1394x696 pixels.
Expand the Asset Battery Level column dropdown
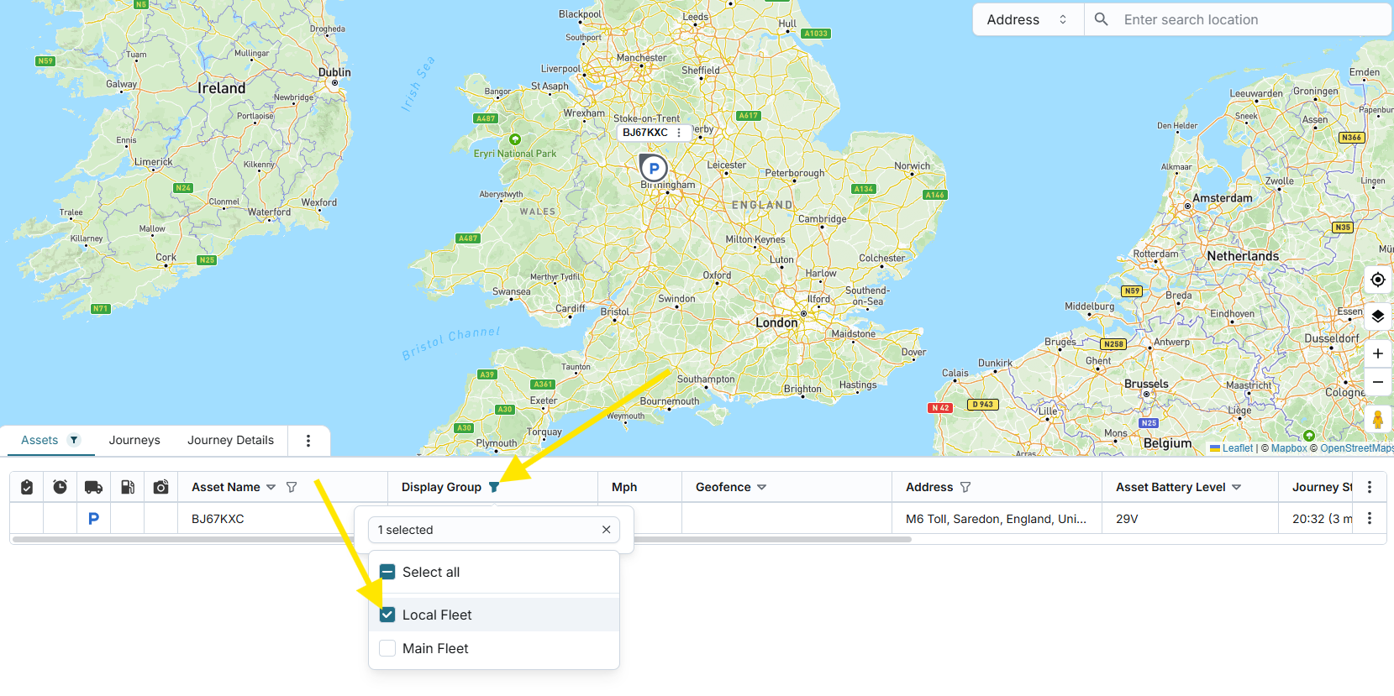[1236, 487]
